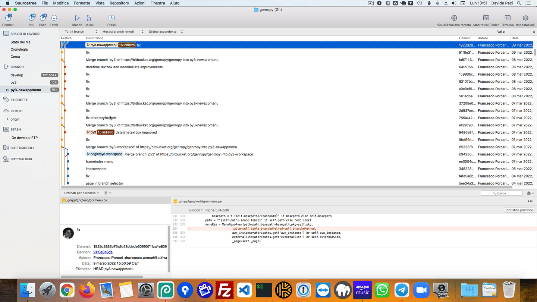This screenshot has width=537, height=302.
Task: Click the Ripristina porzione button
Action: click(x=519, y=210)
